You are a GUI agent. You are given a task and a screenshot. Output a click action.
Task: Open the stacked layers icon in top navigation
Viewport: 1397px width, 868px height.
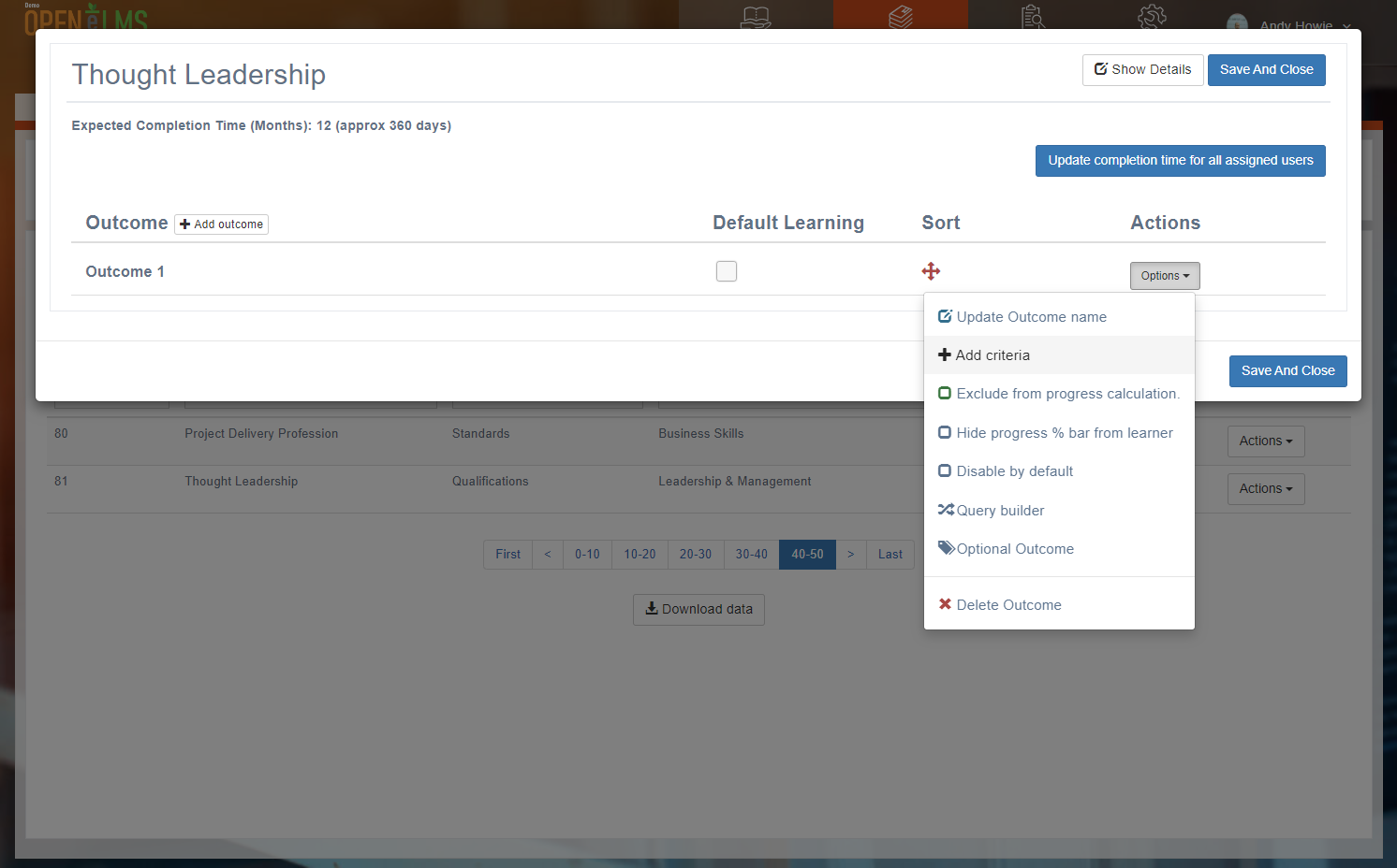pos(901,17)
